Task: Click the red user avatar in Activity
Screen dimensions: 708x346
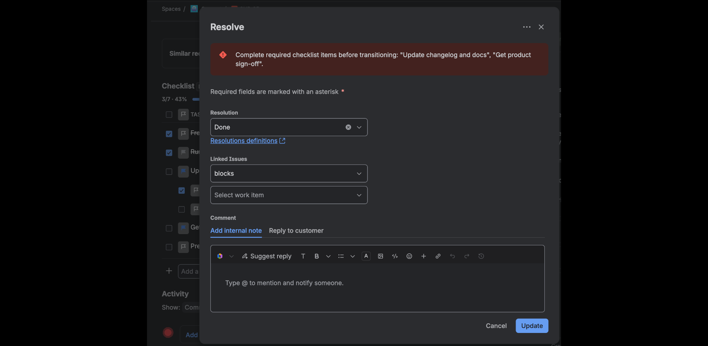Action: [x=168, y=333]
